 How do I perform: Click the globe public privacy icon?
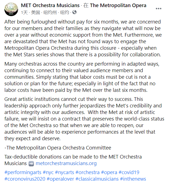pyautogui.click(x=74, y=12)
